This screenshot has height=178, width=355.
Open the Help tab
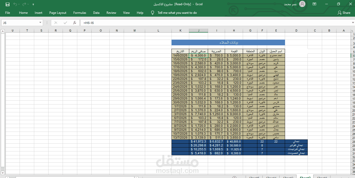[x=140, y=13]
